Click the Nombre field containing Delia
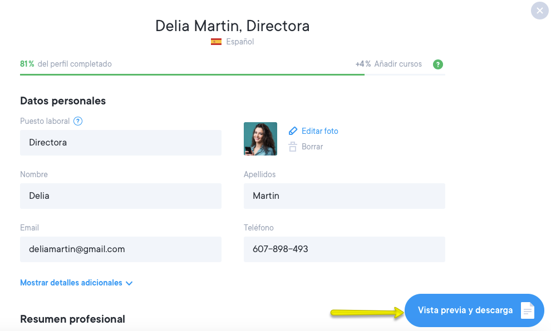This screenshot has height=331, width=551. pyautogui.click(x=121, y=196)
